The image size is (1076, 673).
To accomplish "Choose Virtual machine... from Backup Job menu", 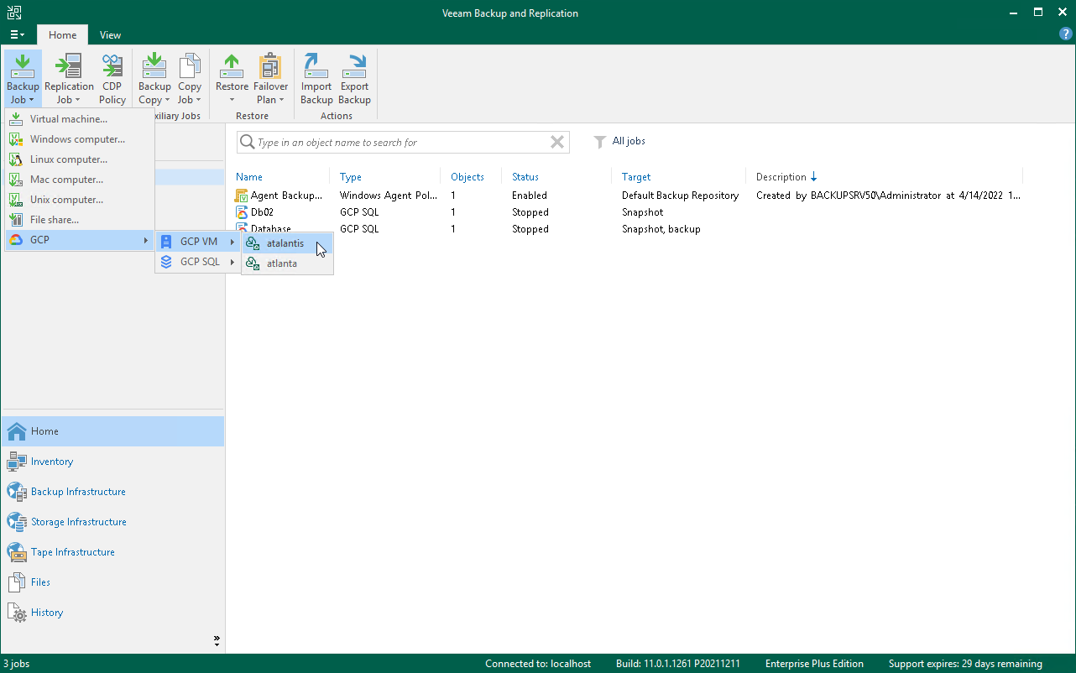I will point(80,119).
